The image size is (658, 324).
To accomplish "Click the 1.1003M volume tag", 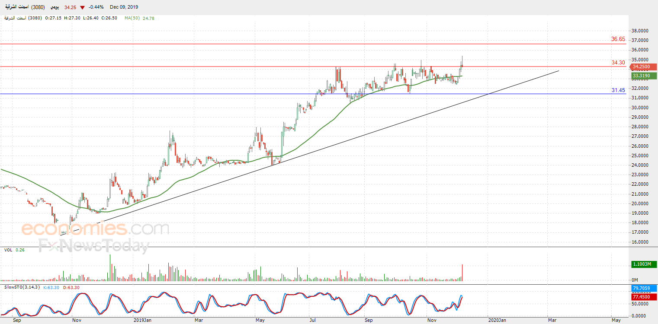I will (x=643, y=264).
